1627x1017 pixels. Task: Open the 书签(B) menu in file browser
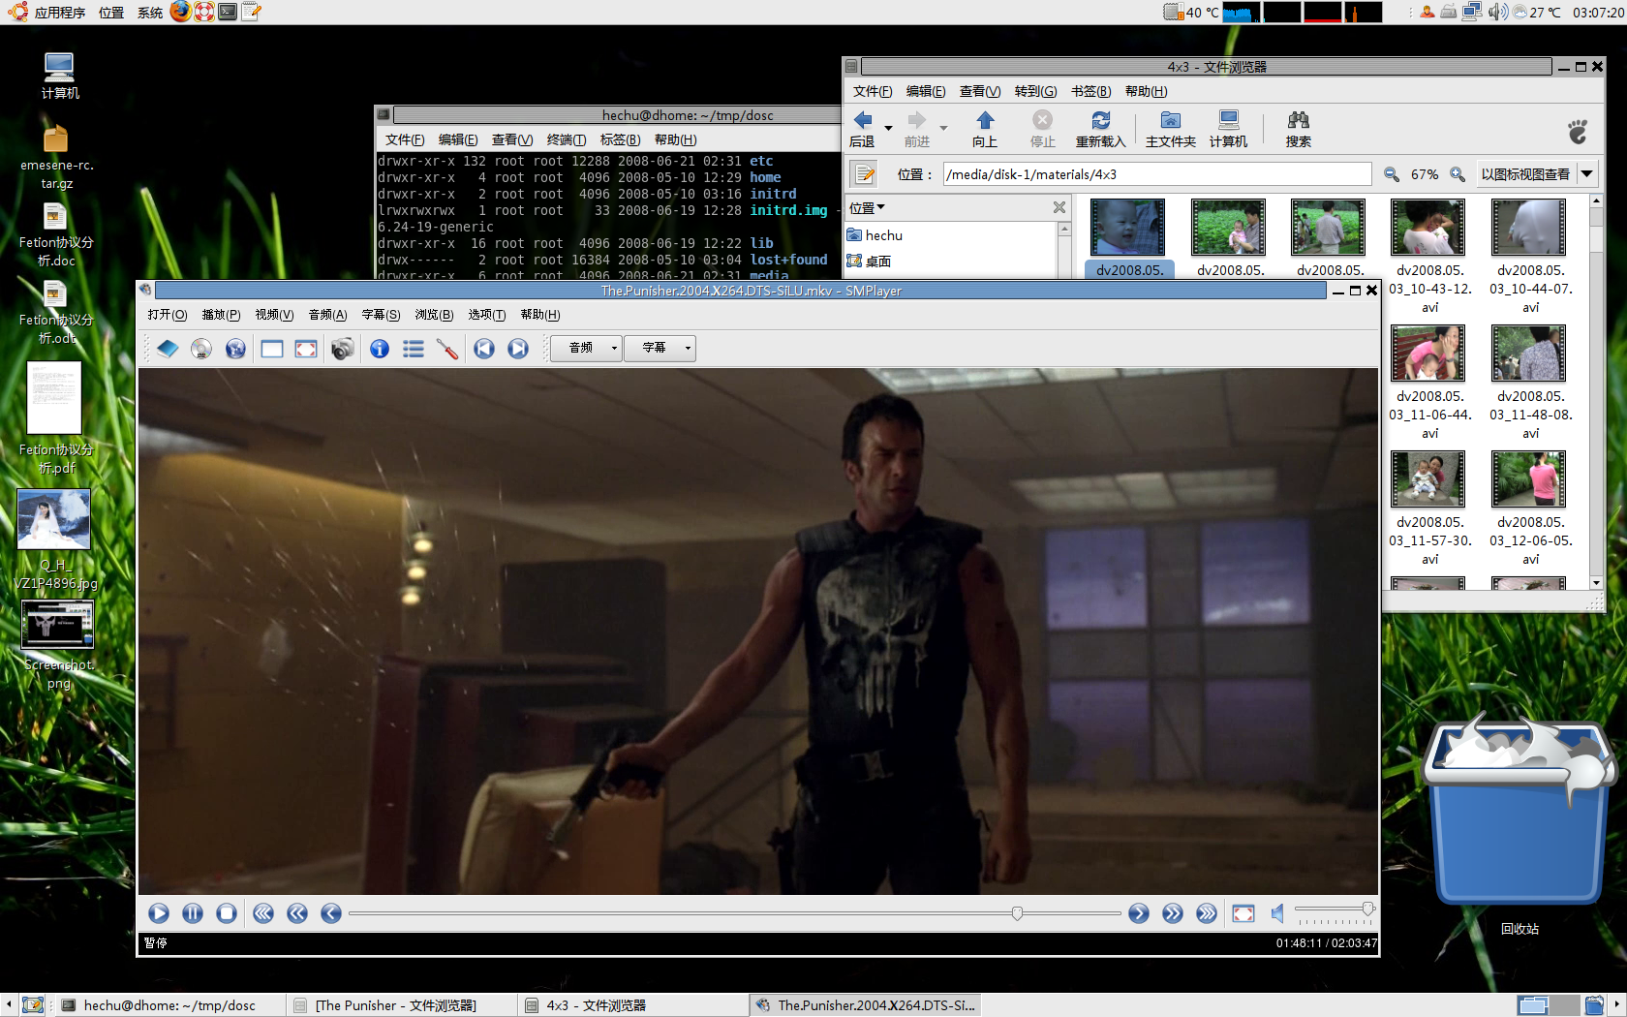click(1090, 91)
